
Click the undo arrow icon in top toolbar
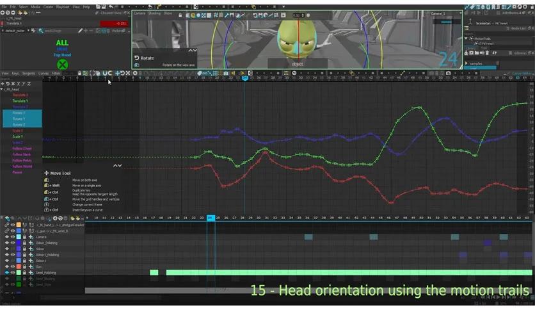[111, 6]
